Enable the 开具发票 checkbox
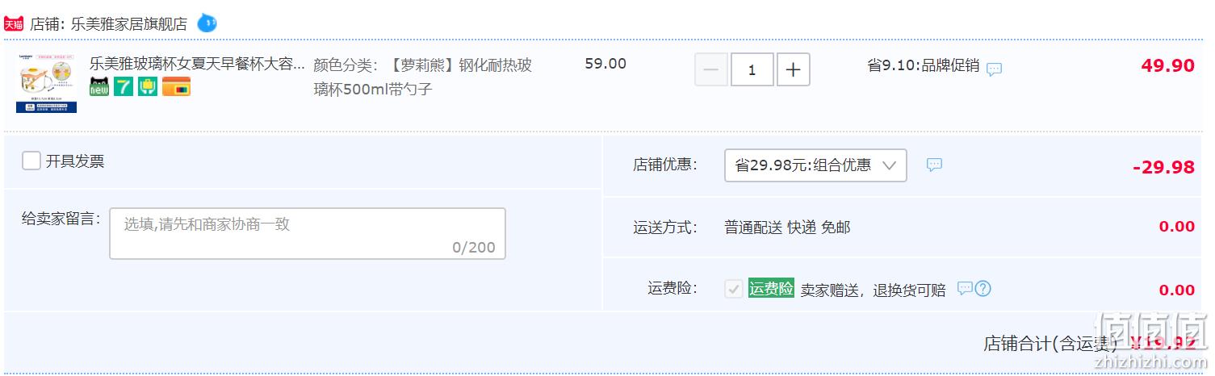This screenshot has height=376, width=1215. coord(31,161)
